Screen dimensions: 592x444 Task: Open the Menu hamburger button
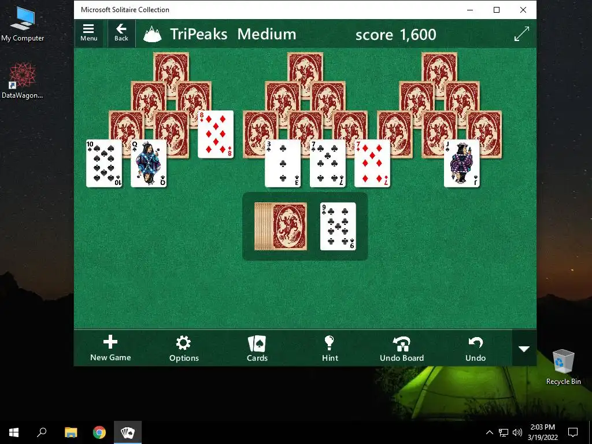click(88, 33)
